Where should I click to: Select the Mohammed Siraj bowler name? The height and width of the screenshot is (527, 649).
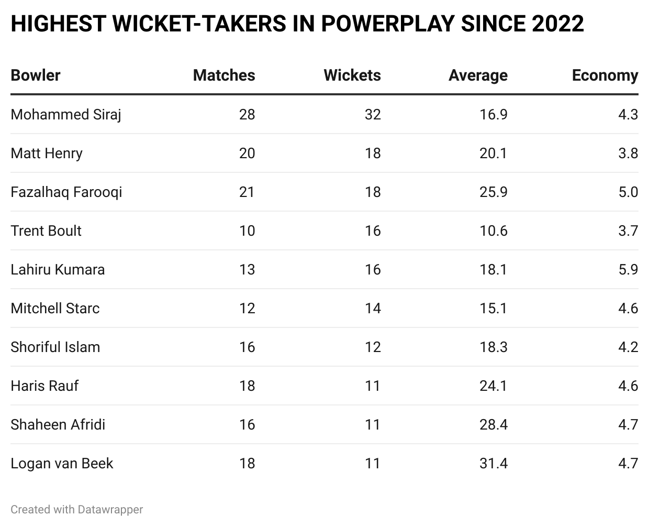click(66, 114)
